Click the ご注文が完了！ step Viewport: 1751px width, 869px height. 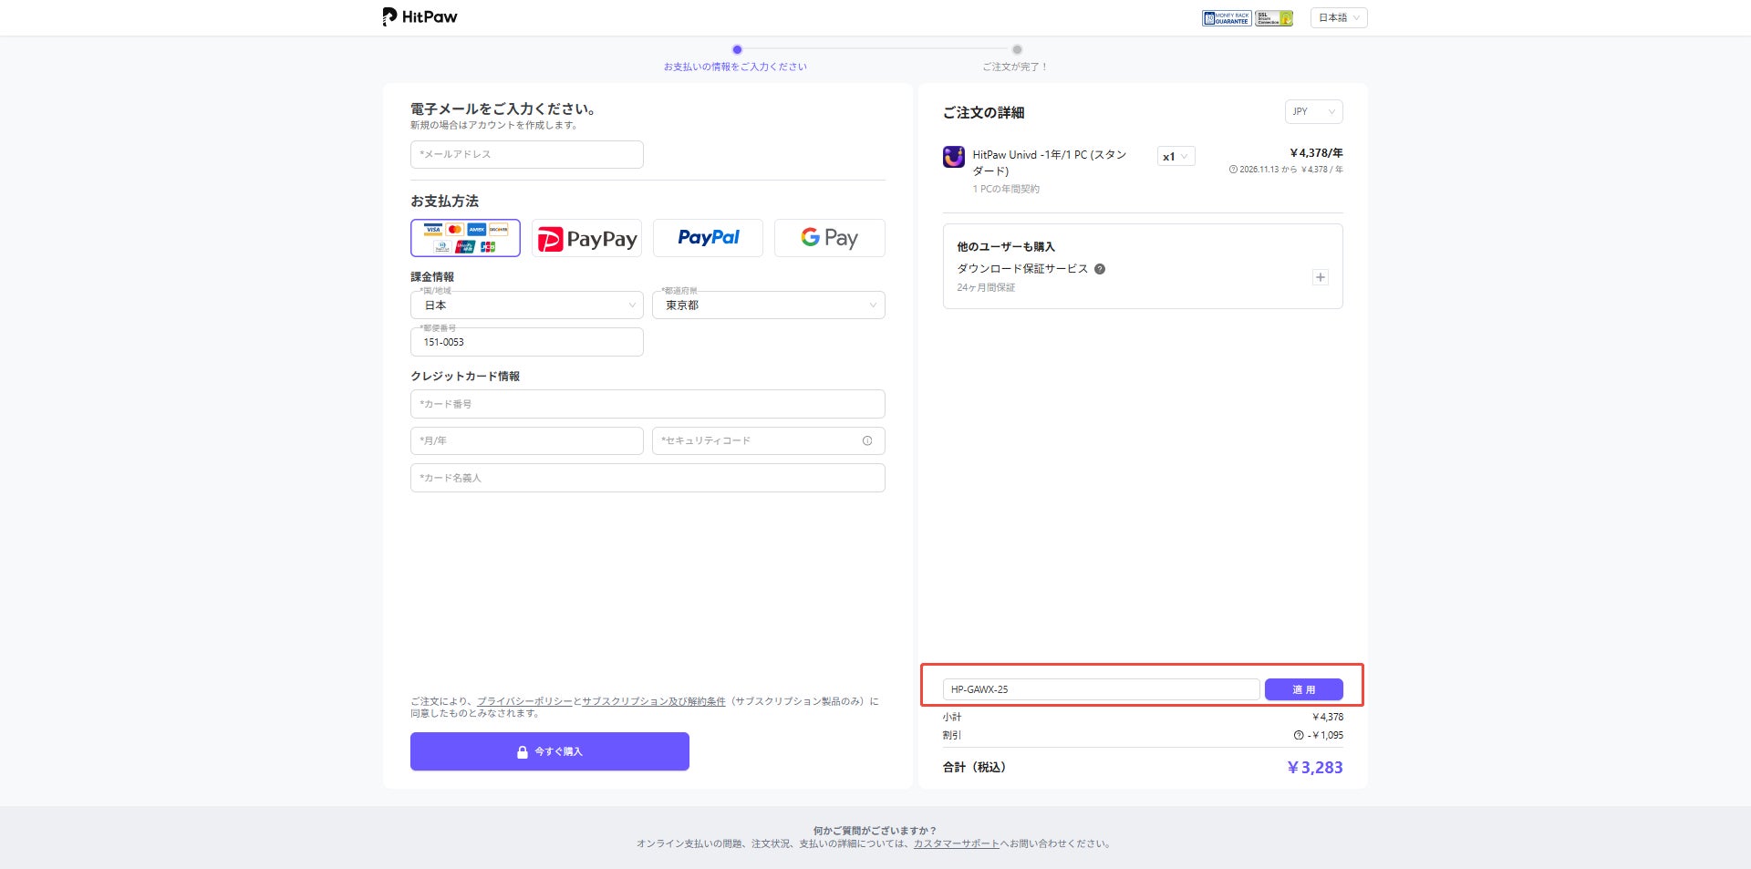click(x=1015, y=67)
